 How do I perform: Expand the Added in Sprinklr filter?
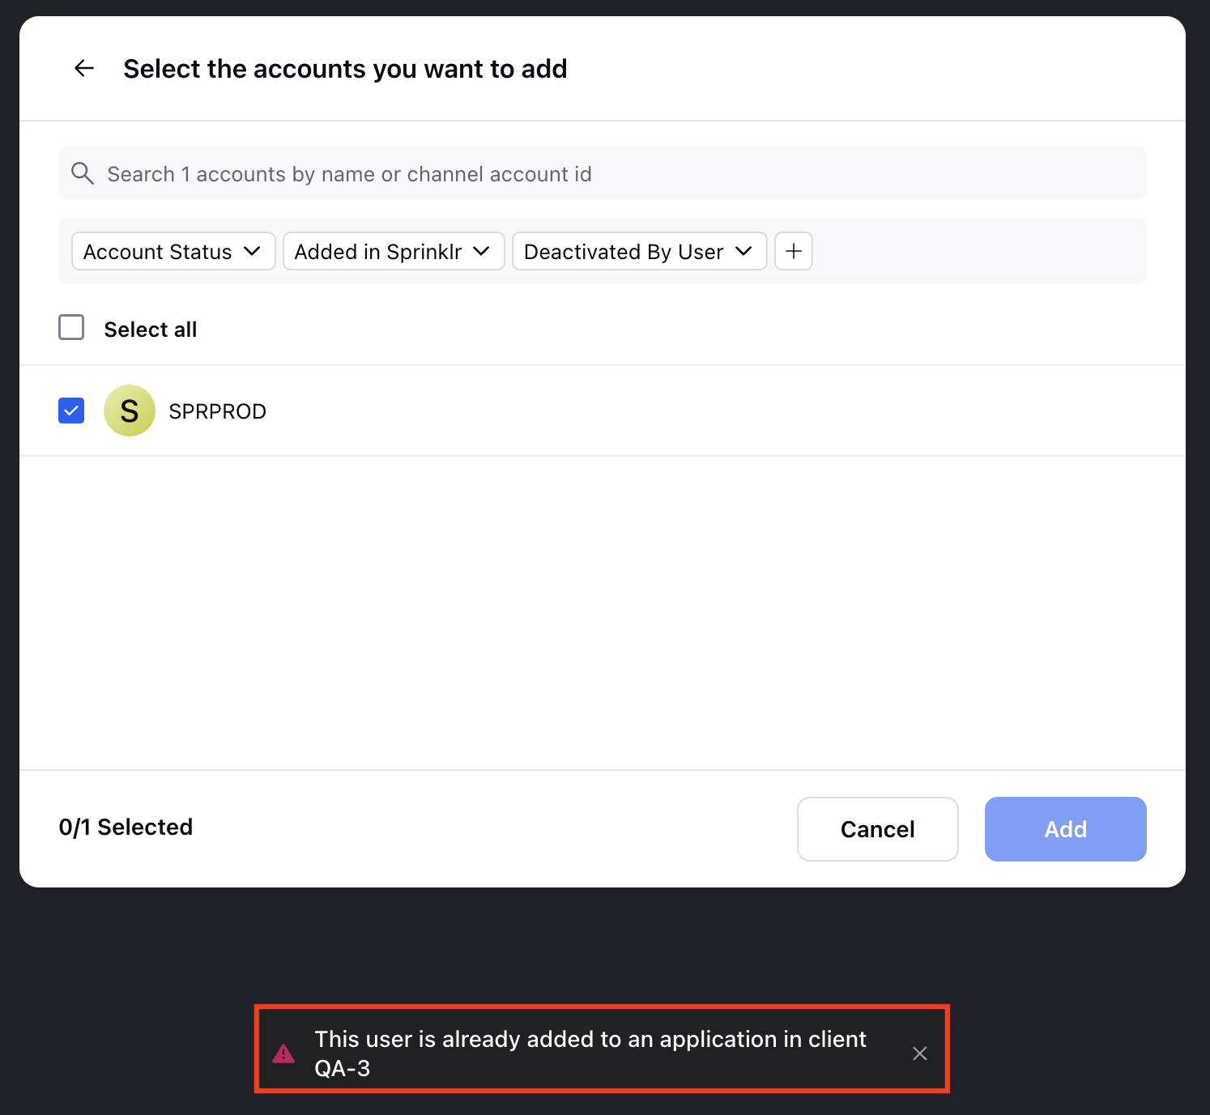[x=394, y=251]
